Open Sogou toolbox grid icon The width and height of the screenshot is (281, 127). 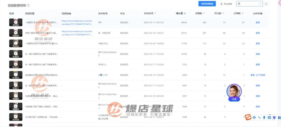(x=279, y=117)
